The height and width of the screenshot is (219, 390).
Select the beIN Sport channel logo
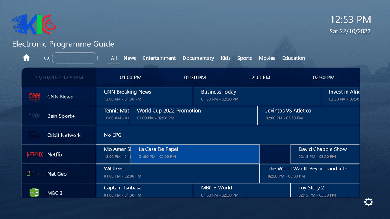click(x=34, y=116)
